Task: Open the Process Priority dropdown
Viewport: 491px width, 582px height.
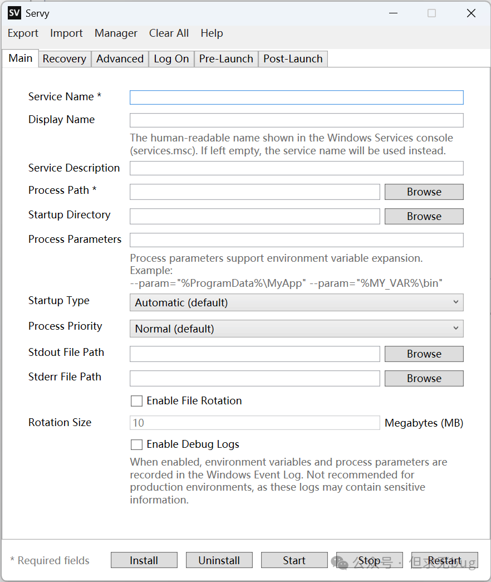Action: point(296,329)
